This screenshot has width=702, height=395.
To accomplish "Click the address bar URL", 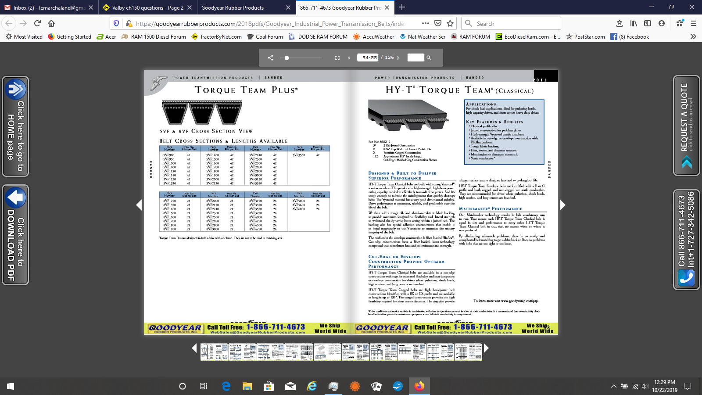I will (x=270, y=24).
